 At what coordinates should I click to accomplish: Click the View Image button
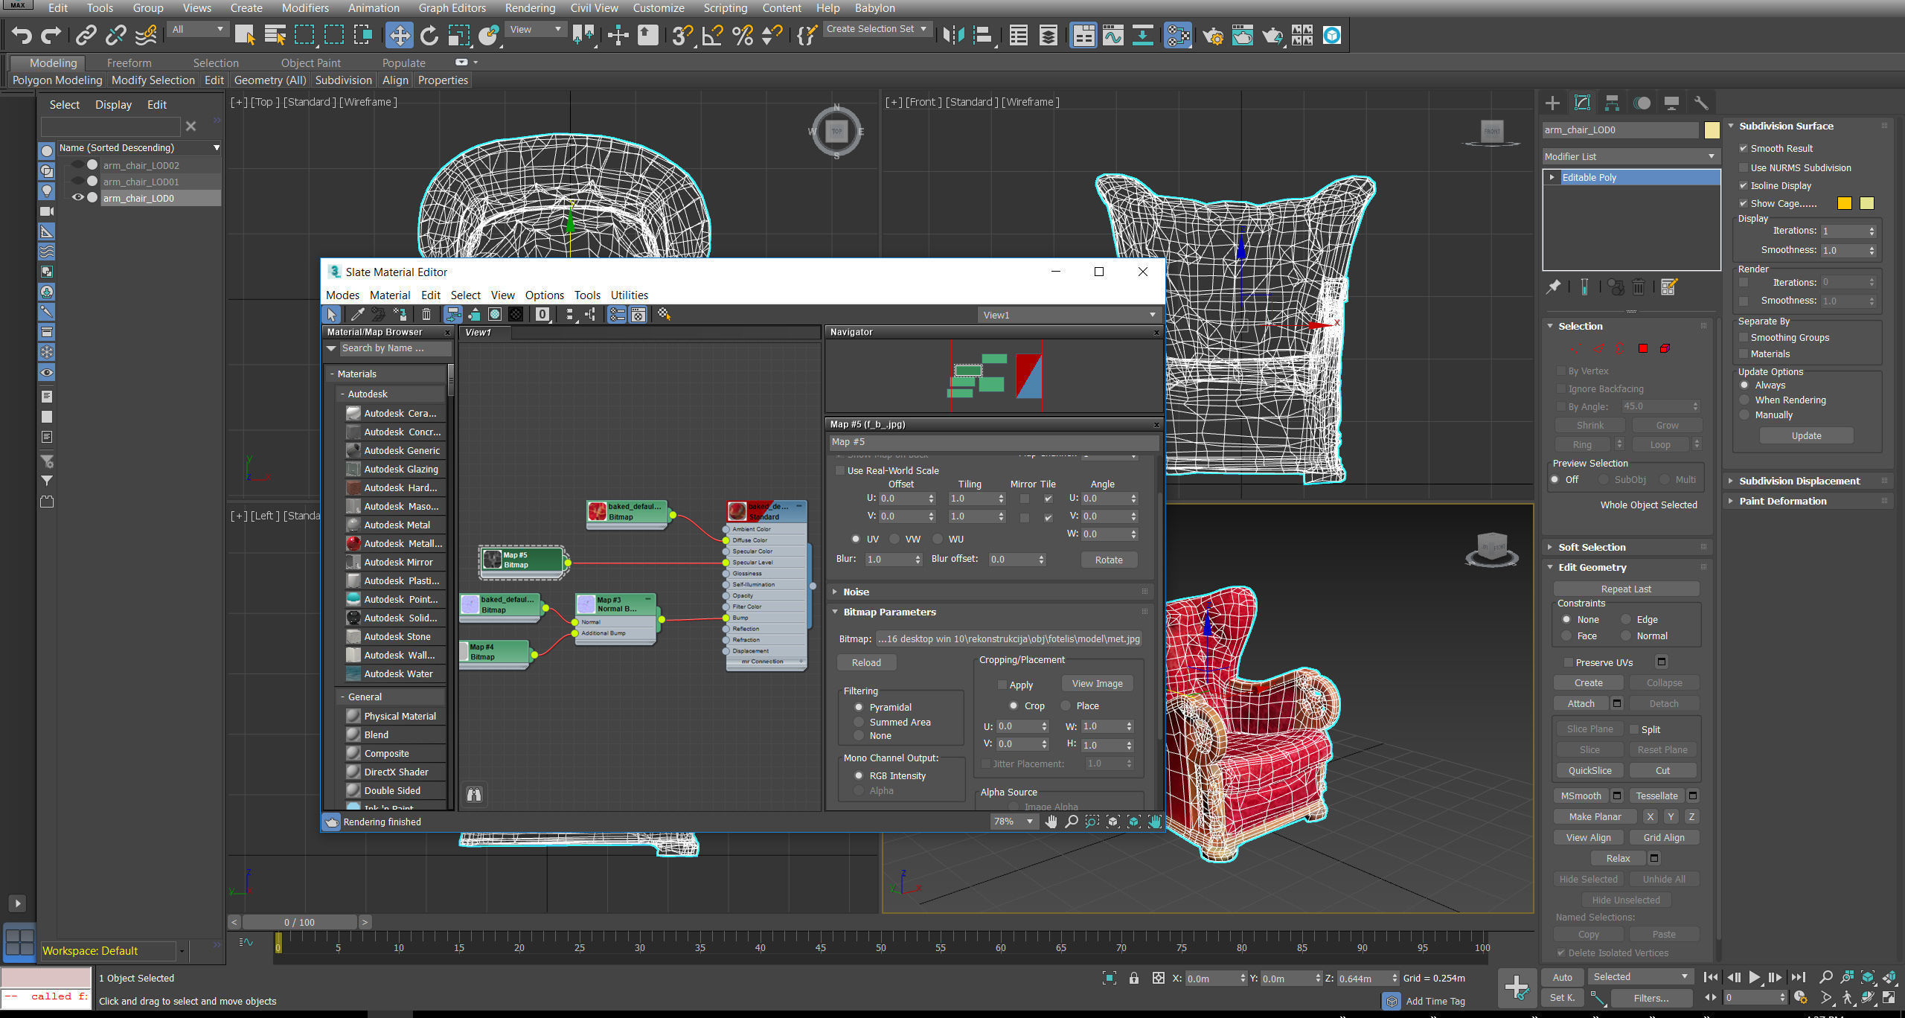tap(1097, 684)
